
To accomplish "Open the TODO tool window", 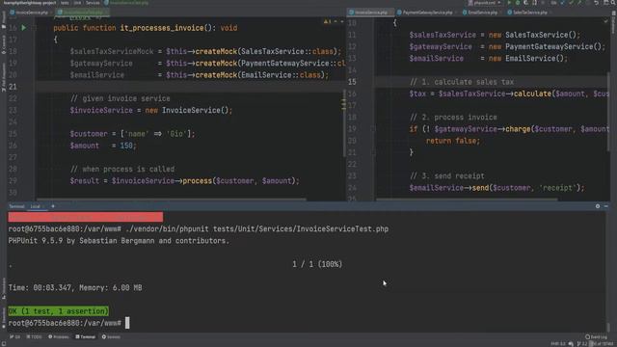I will [x=35, y=336].
